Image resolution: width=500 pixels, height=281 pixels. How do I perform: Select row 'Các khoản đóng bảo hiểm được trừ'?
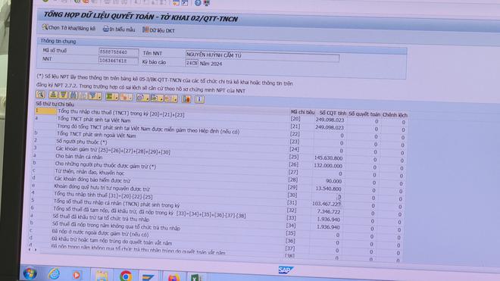92,180
